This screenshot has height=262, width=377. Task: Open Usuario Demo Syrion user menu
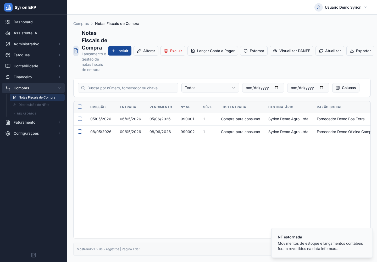click(x=341, y=7)
